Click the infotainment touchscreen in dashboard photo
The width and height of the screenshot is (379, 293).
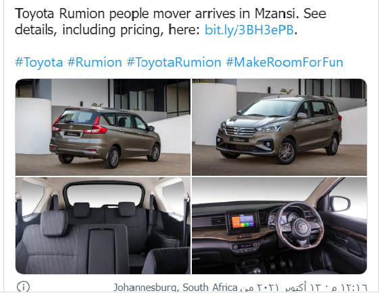[x=242, y=222]
